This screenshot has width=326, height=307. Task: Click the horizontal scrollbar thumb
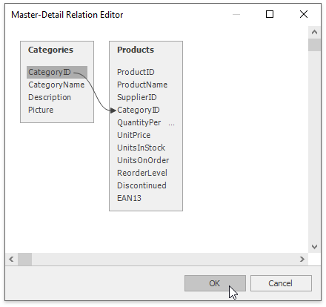click(24, 259)
